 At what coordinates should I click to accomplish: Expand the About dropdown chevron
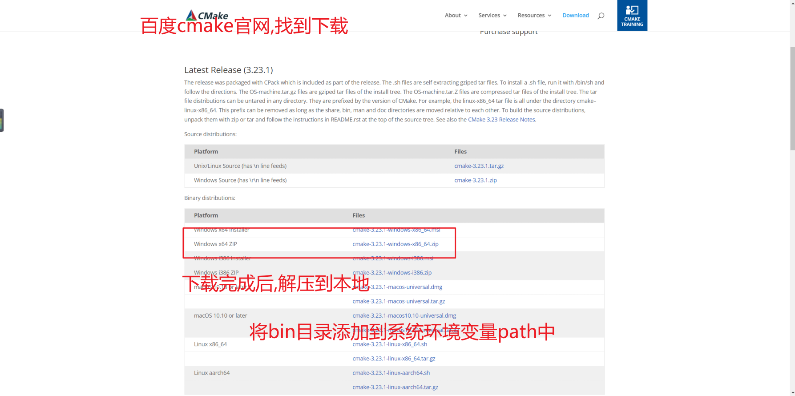(x=466, y=16)
